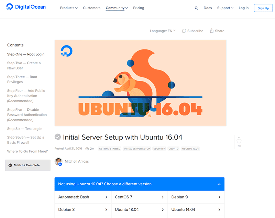Open the Customers page
This screenshot has height=218, width=275.
[x=91, y=8]
